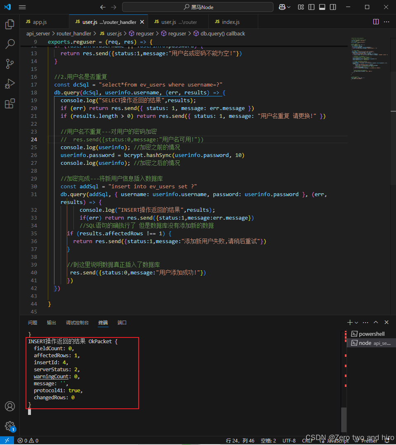Open Run and Debug panel
Screen dimensions: 396x445
pyautogui.click(x=10, y=84)
